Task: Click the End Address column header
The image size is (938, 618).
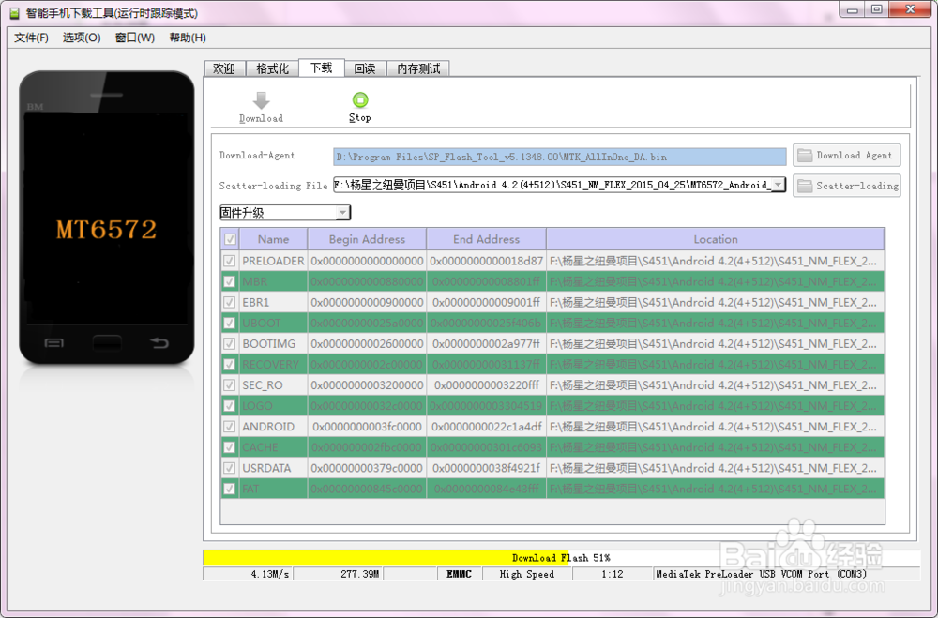Action: pos(486,239)
